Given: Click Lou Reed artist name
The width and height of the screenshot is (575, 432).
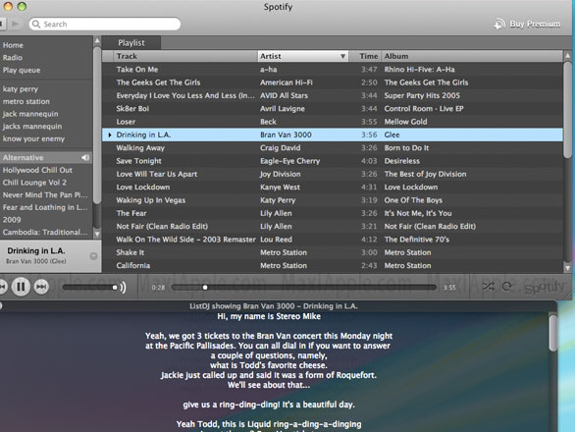Looking at the screenshot, I should point(276,240).
